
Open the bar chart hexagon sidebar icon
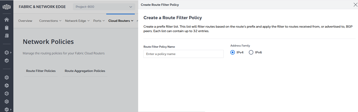[7, 61]
